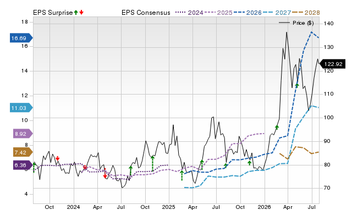Image resolution: width=352 pixels, height=210 pixels.
Task: Click the green up surprise arrow in August 2024
Action: [x=131, y=170]
